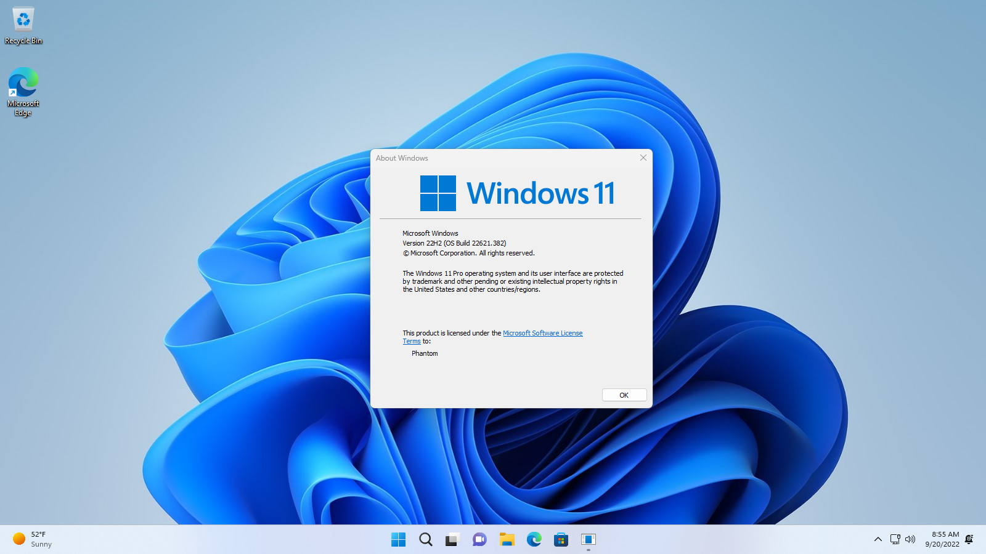The width and height of the screenshot is (986, 554).
Task: Open the Microsoft Store
Action: click(561, 539)
